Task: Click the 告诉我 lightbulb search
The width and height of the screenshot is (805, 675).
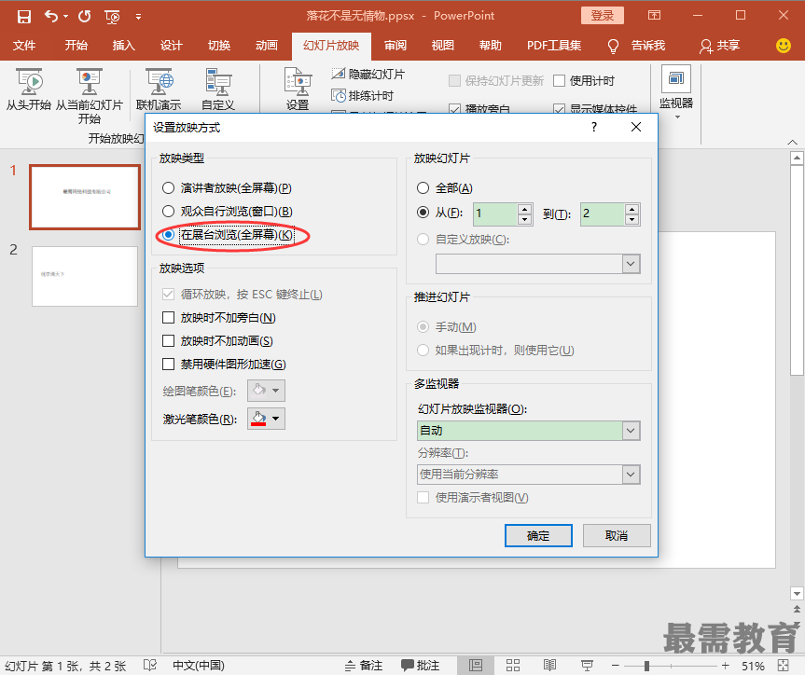Action: coord(636,46)
